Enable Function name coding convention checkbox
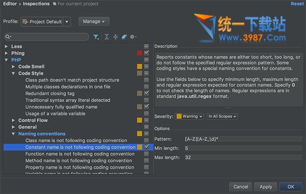This screenshot has height=194, width=306. (x=146, y=154)
